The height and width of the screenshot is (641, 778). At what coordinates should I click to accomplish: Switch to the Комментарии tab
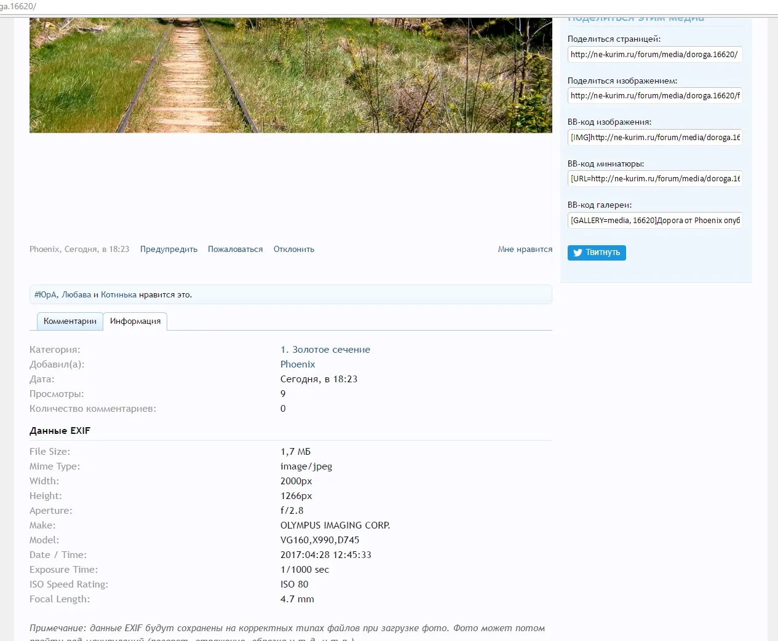point(69,321)
